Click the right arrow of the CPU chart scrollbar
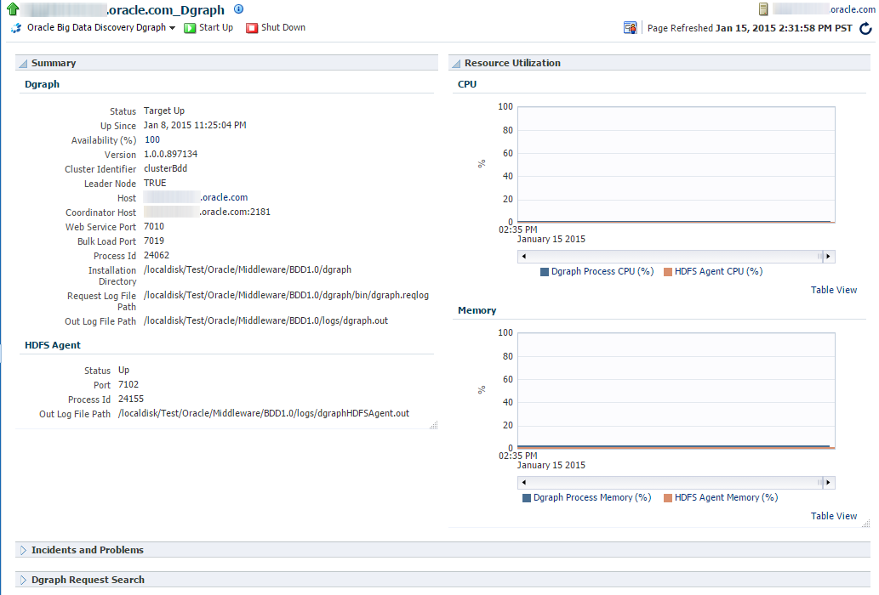 click(829, 256)
